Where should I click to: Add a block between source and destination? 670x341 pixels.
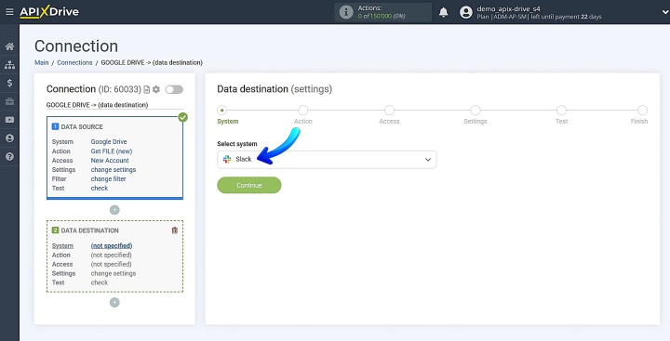point(114,210)
